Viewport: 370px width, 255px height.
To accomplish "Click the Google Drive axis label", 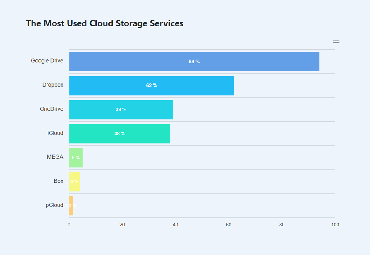I will 47,61.
